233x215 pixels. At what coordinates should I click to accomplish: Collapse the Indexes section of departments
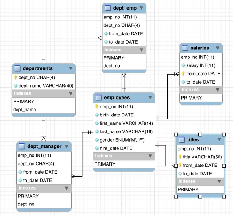71,93
